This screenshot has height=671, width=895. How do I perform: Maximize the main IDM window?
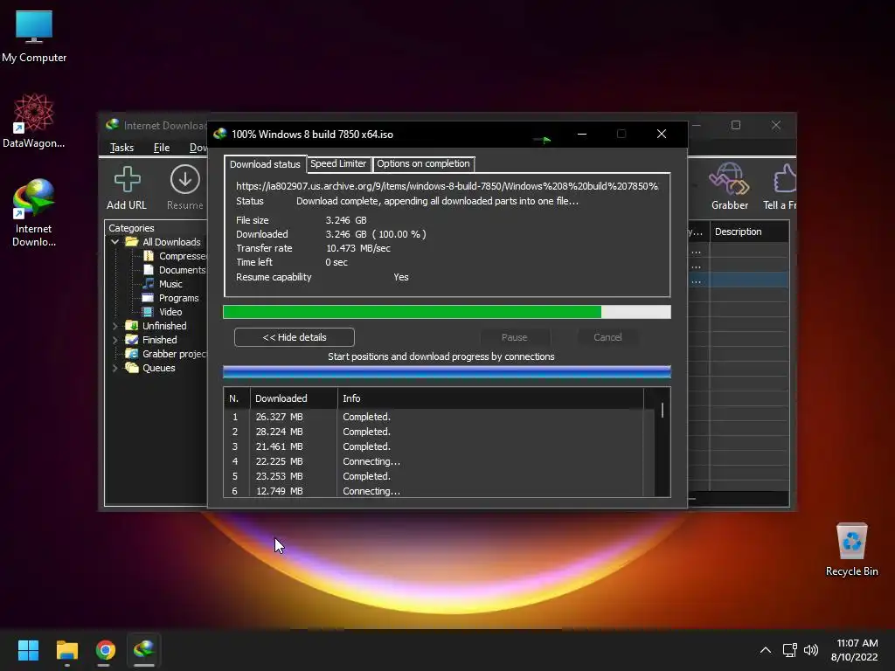[x=736, y=125]
